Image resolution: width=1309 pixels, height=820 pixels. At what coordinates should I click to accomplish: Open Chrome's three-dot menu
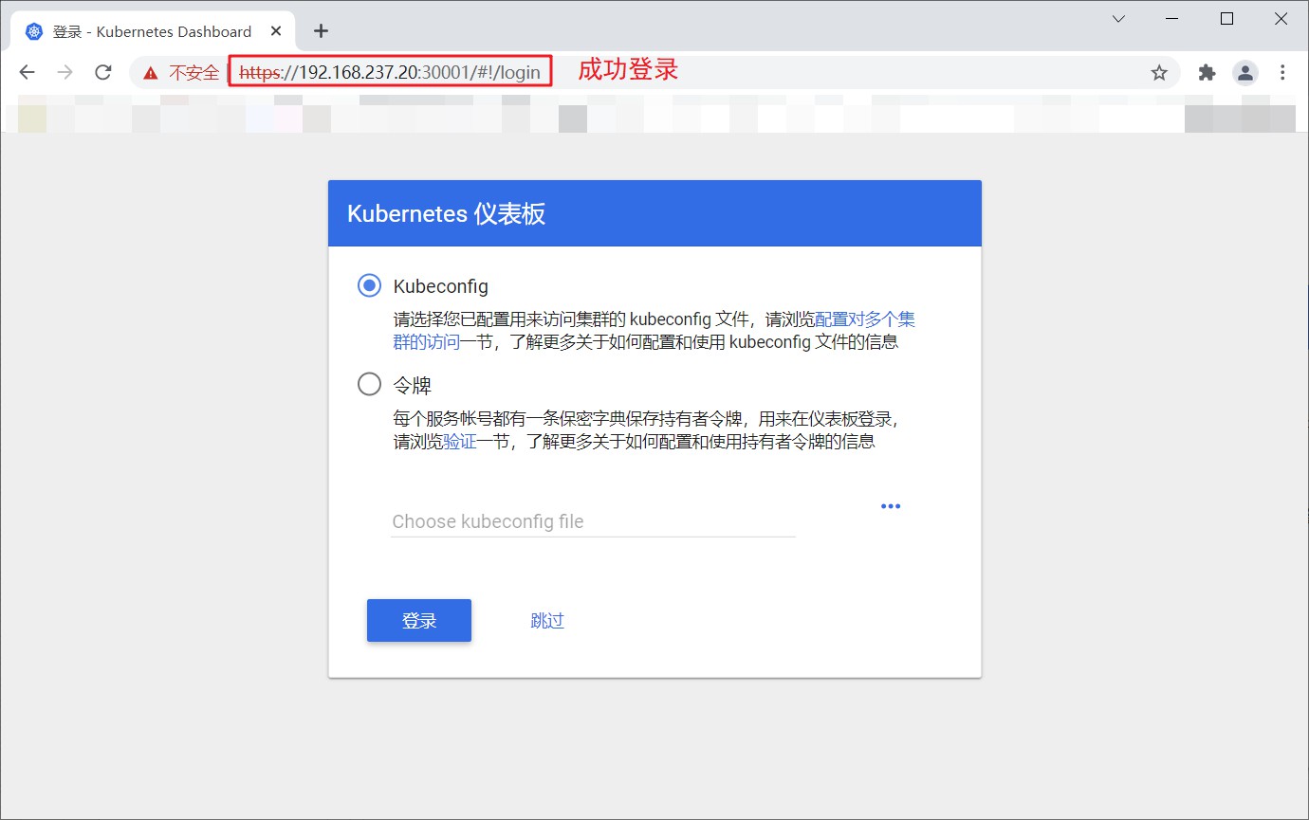[x=1282, y=73]
